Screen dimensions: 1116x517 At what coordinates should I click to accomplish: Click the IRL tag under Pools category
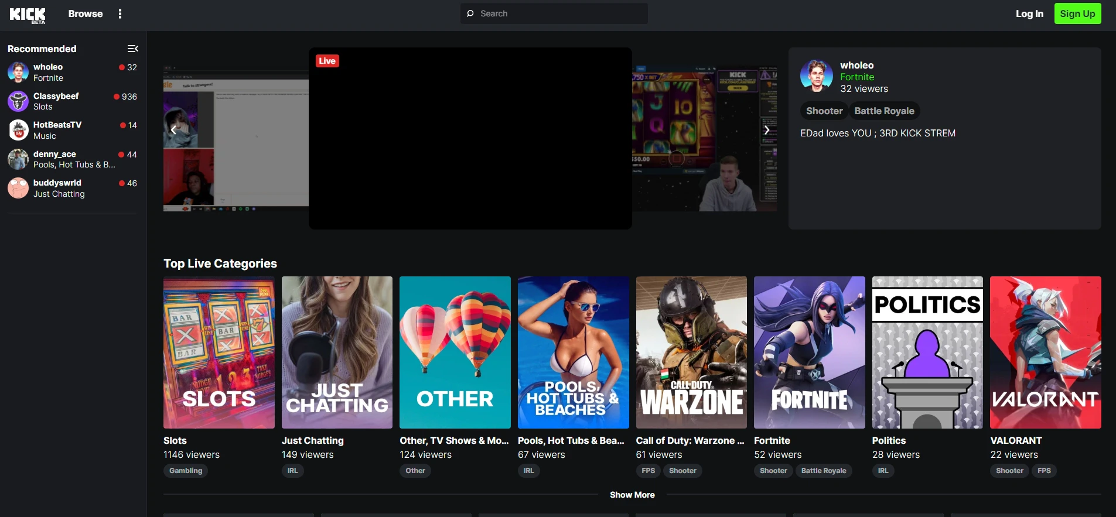coord(529,471)
